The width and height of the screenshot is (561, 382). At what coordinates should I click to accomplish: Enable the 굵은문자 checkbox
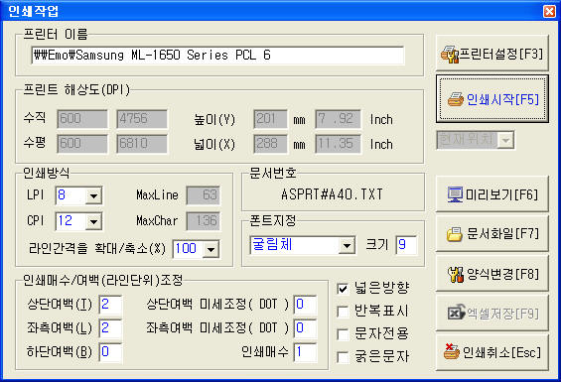(x=343, y=357)
